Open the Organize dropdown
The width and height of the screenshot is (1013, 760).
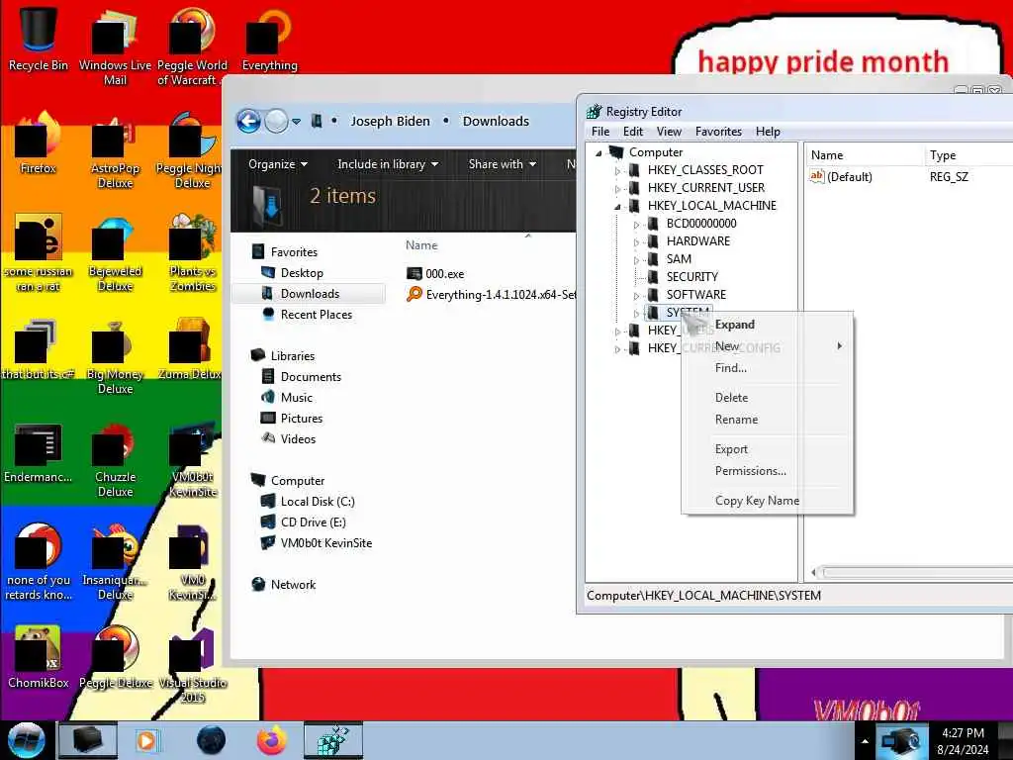278,164
